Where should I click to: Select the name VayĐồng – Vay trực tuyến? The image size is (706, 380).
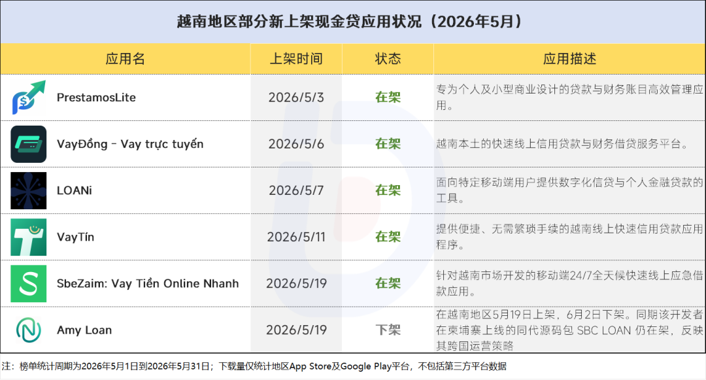tap(130, 144)
